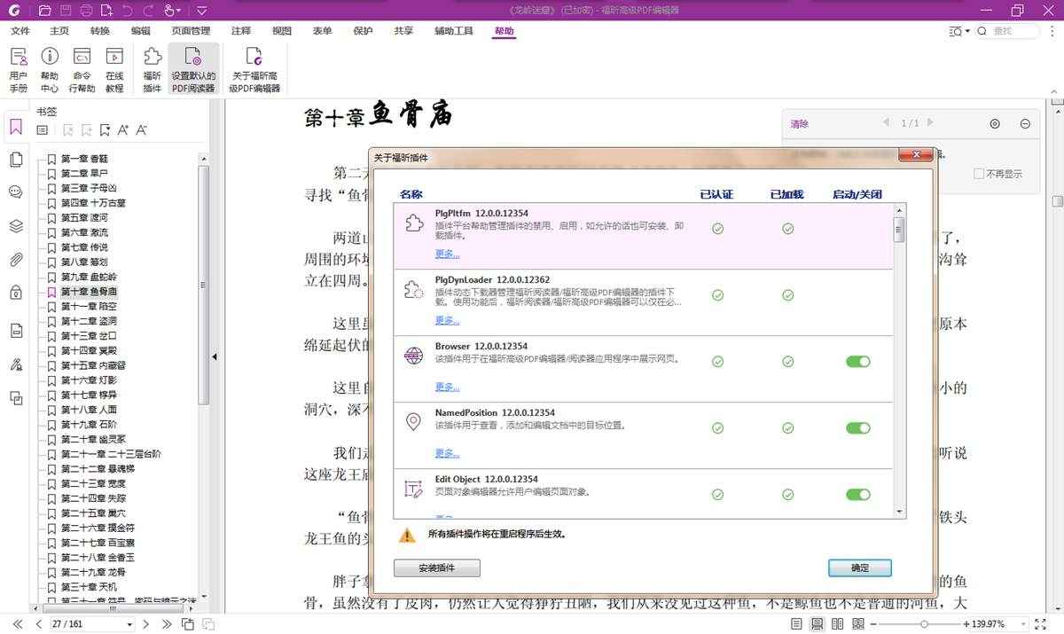The height and width of the screenshot is (634, 1064).
Task: Expand the quick access toolbar chevron dropdown
Action: click(x=201, y=10)
